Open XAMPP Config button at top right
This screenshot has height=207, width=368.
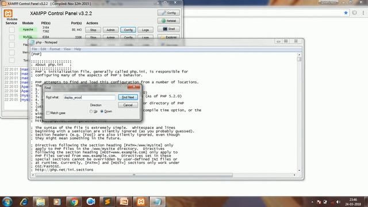[168, 13]
